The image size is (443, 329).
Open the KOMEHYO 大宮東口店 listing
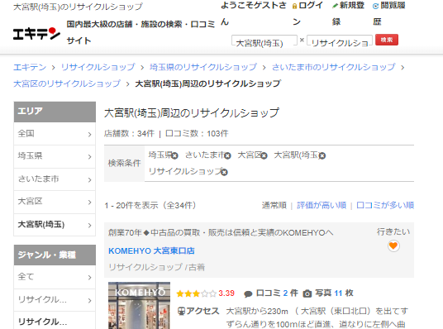pyautogui.click(x=151, y=250)
